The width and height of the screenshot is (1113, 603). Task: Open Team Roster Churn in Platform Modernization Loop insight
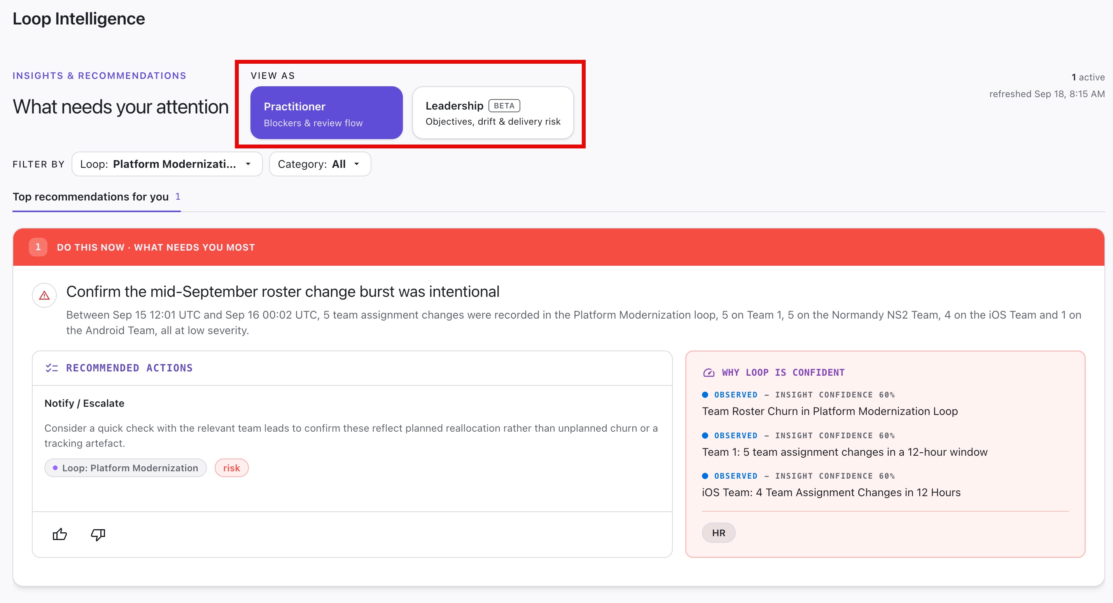coord(829,411)
